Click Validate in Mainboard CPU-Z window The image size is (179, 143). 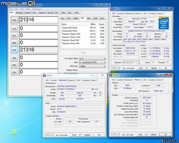[87, 135]
